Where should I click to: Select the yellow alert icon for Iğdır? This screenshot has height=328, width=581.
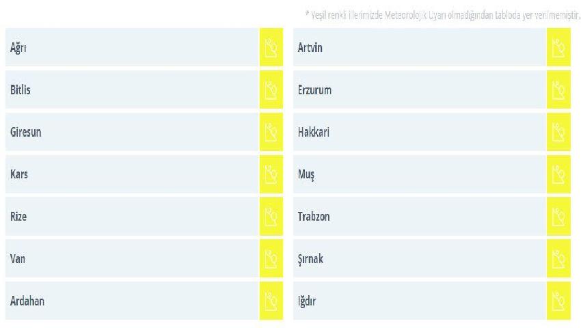point(558,301)
